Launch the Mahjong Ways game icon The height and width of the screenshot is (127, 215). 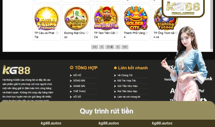77,18
